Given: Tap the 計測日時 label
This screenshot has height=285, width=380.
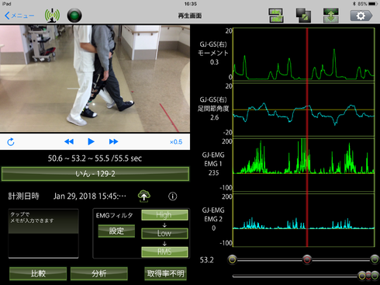Looking at the screenshot, I should point(23,196).
